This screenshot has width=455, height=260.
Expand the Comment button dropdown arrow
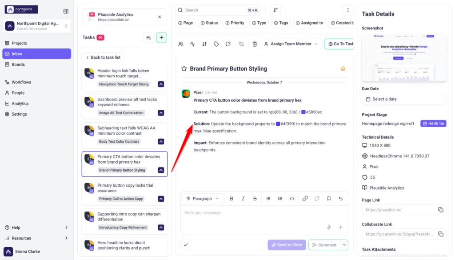click(344, 245)
